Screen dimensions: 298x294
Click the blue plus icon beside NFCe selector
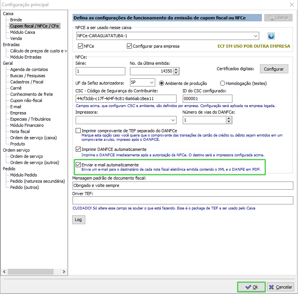(271, 36)
